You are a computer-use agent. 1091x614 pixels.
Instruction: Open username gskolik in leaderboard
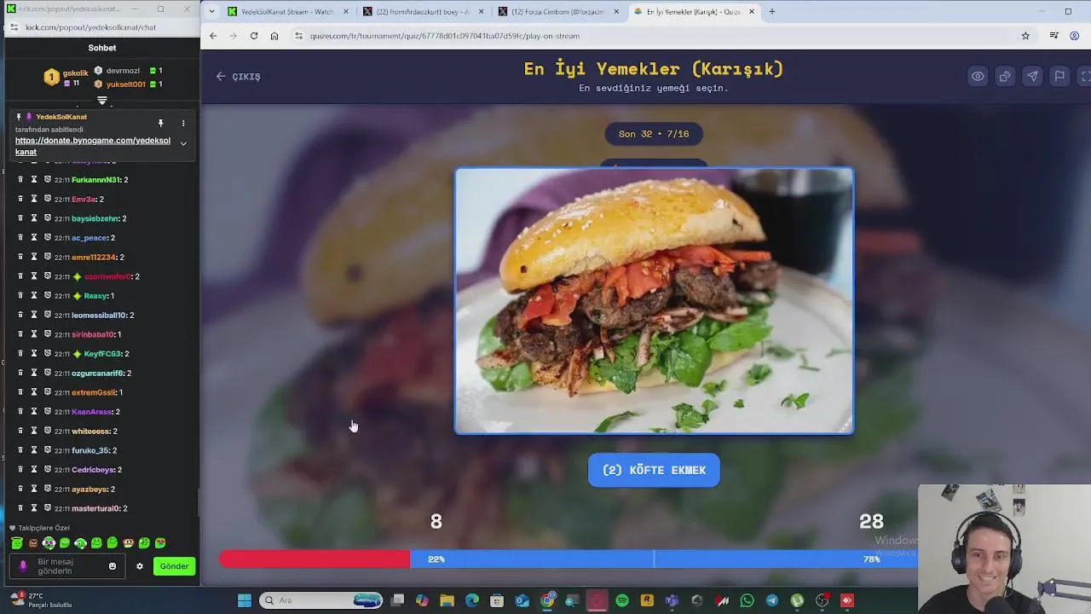tap(75, 73)
